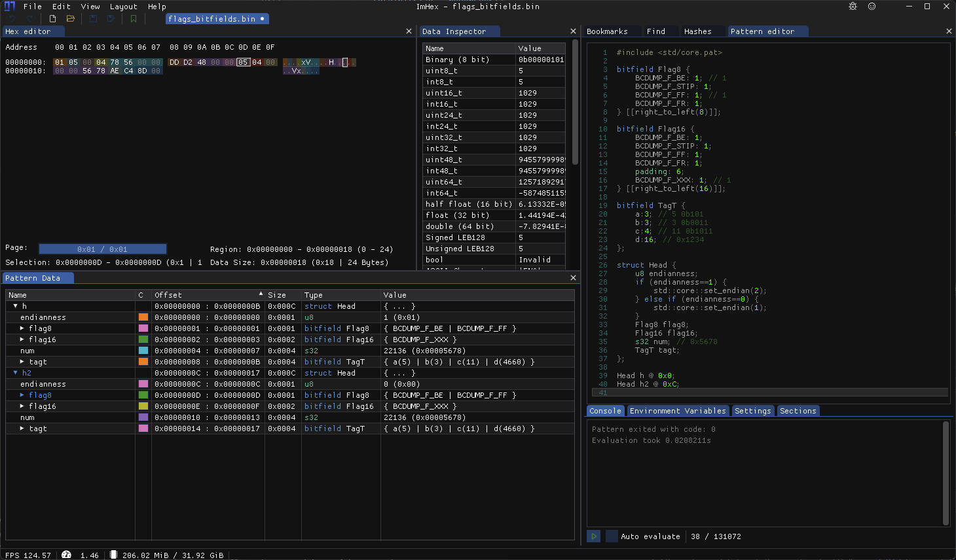The height and width of the screenshot is (560, 956).
Task: Collapse the h2 struct in Pattern Data
Action: click(x=14, y=373)
